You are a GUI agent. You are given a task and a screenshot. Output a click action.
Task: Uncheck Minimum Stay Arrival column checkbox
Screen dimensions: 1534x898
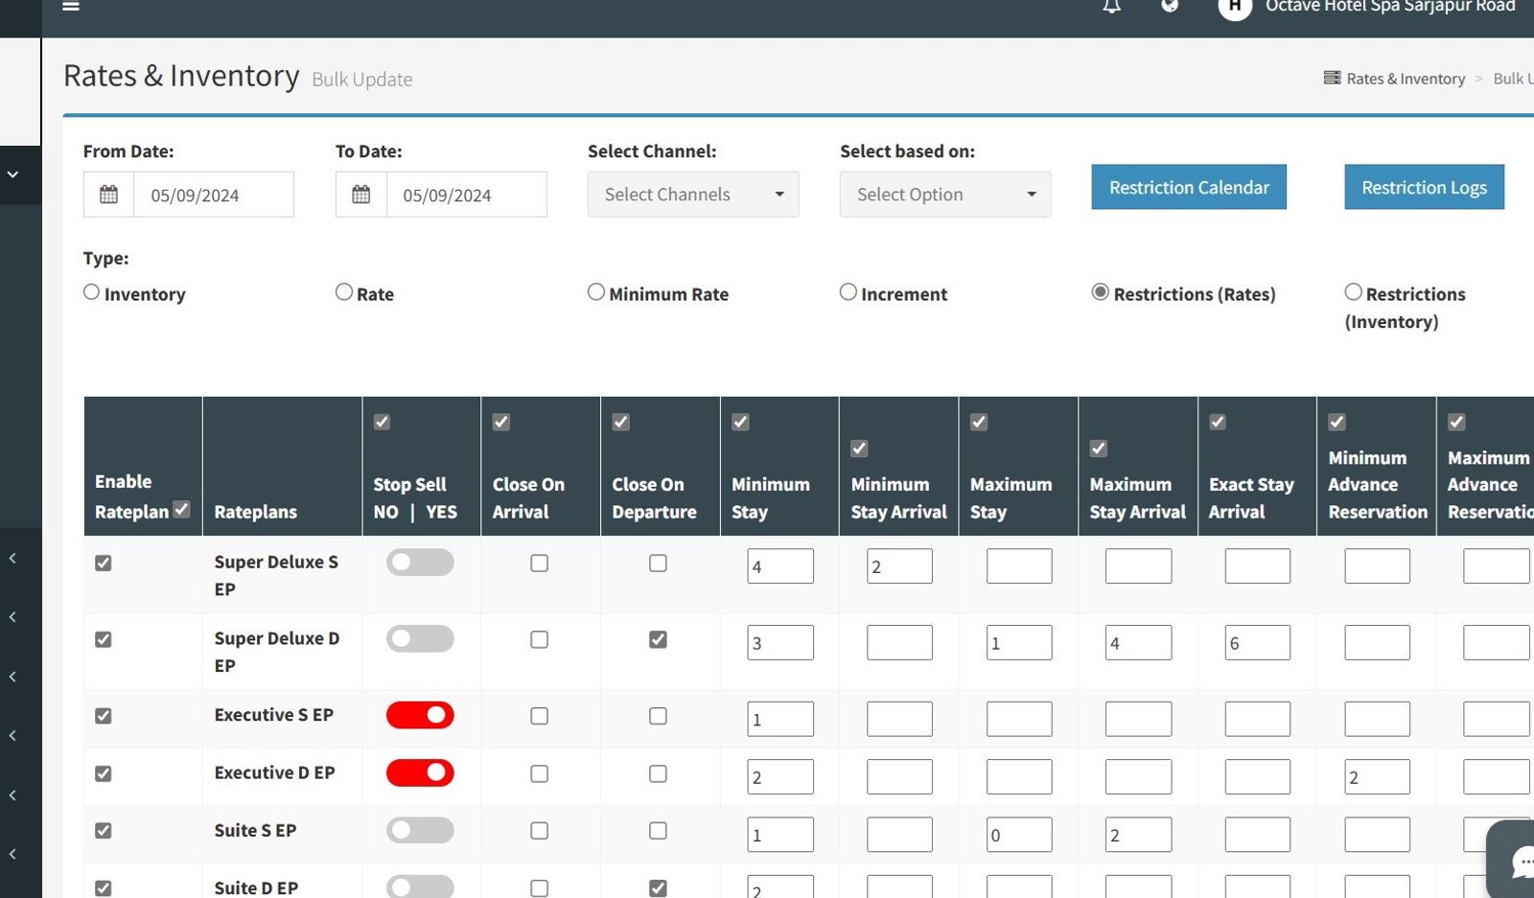point(859,449)
